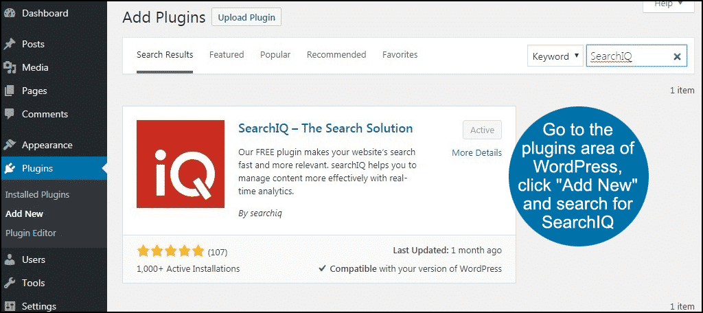Click the Posts pushpin icon
This screenshot has width=703, height=313.
[10, 44]
